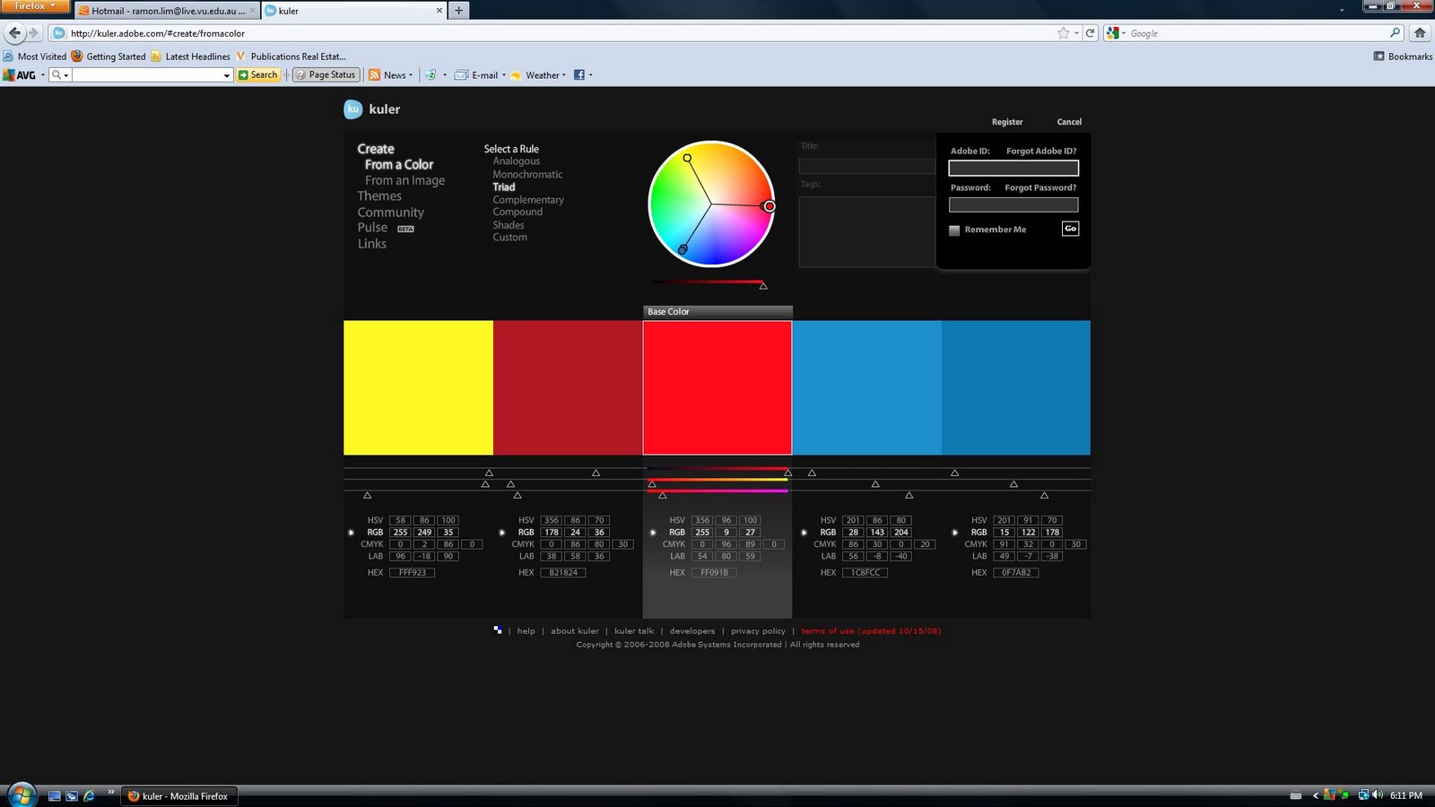Show hidden system tray icons
Screen dimensions: 1435x807
click(x=1316, y=795)
